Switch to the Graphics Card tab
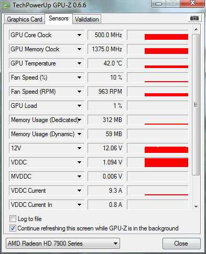This screenshot has width=206, height=254. click(x=25, y=19)
